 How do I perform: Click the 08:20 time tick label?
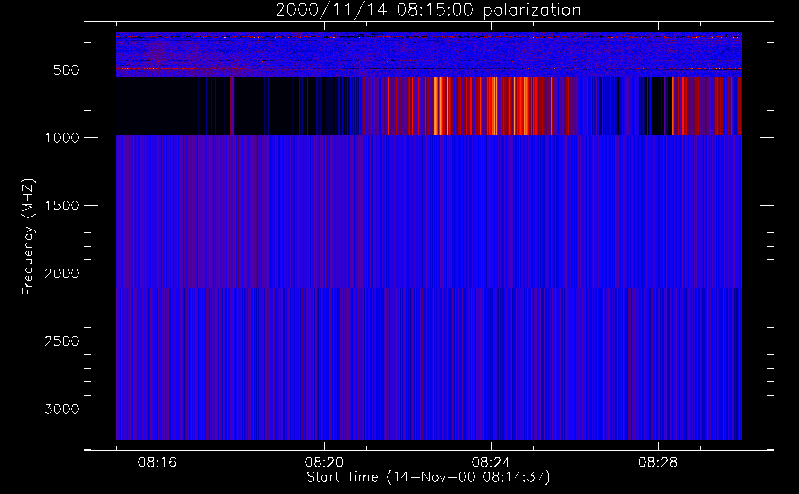click(x=324, y=463)
